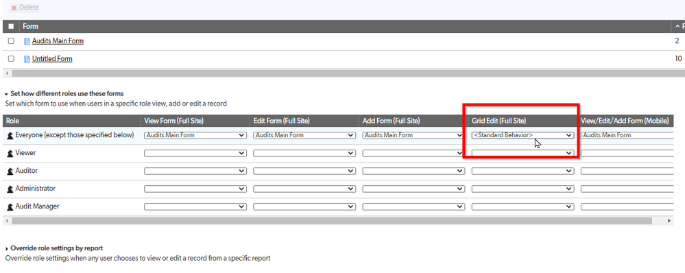Open Grid Edit dropdown for Everyone role
Viewport: 685px width, 273px height.
coord(522,135)
